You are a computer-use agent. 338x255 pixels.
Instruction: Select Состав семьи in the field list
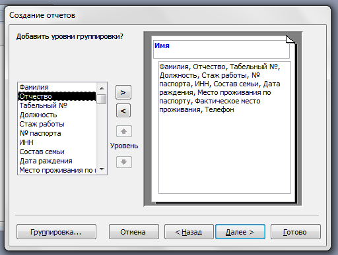(57, 152)
